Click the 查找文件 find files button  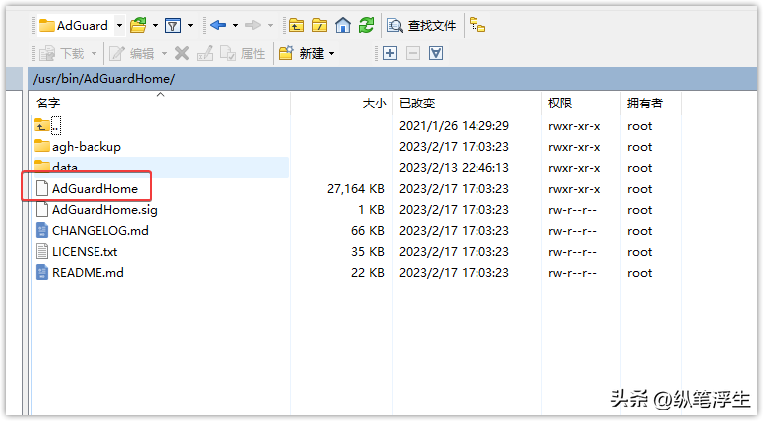pos(422,25)
